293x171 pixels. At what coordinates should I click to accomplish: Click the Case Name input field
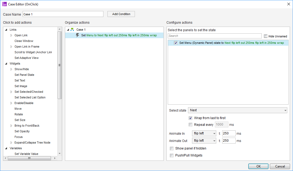point(63,14)
